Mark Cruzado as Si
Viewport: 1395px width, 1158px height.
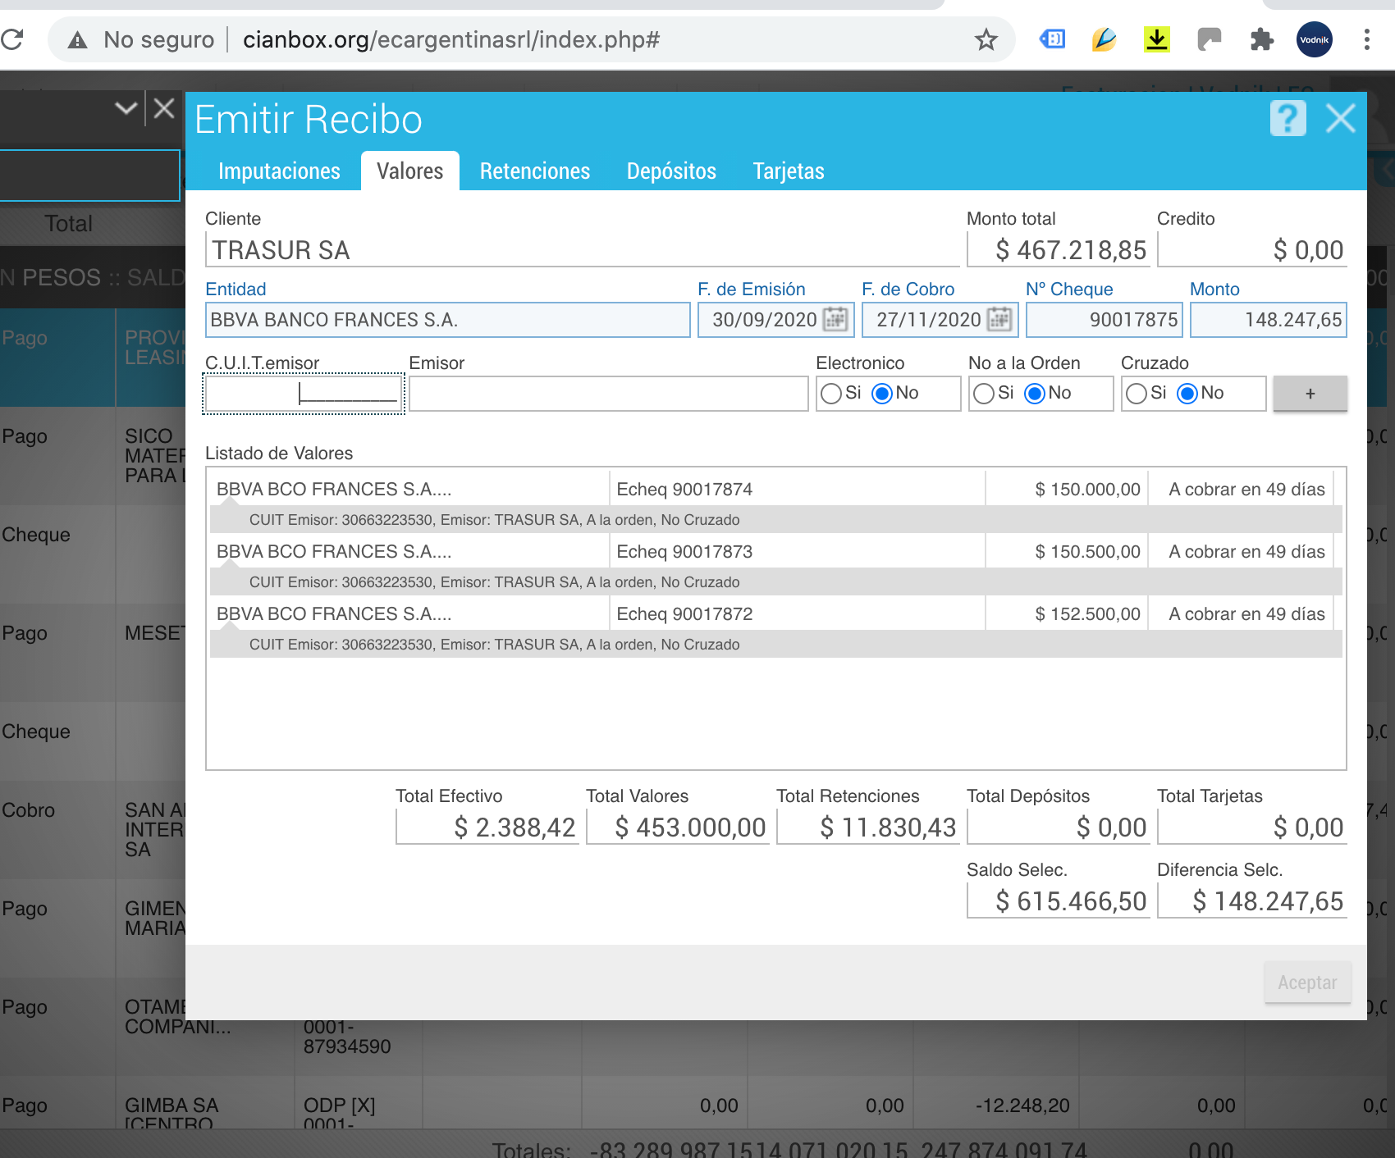(x=1137, y=394)
